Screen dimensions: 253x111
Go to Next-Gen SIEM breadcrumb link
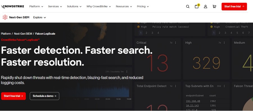tap(23, 34)
